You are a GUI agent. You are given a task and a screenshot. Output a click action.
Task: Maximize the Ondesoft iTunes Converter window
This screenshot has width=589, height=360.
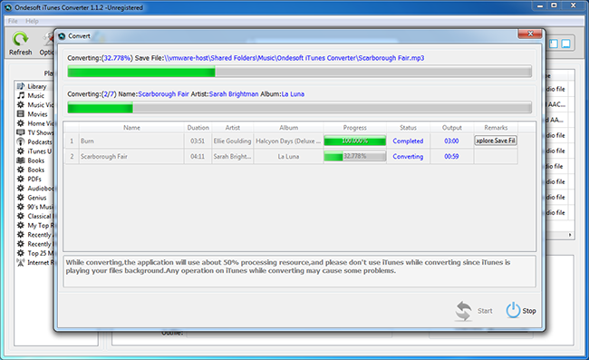[x=554, y=5]
